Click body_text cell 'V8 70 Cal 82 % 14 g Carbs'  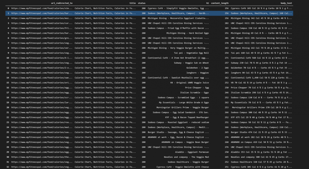(261, 83)
